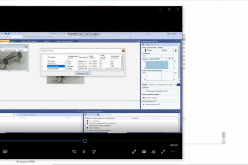Click the bolt picture in small form
Viewport: 248px width, 165px height.
14,61
